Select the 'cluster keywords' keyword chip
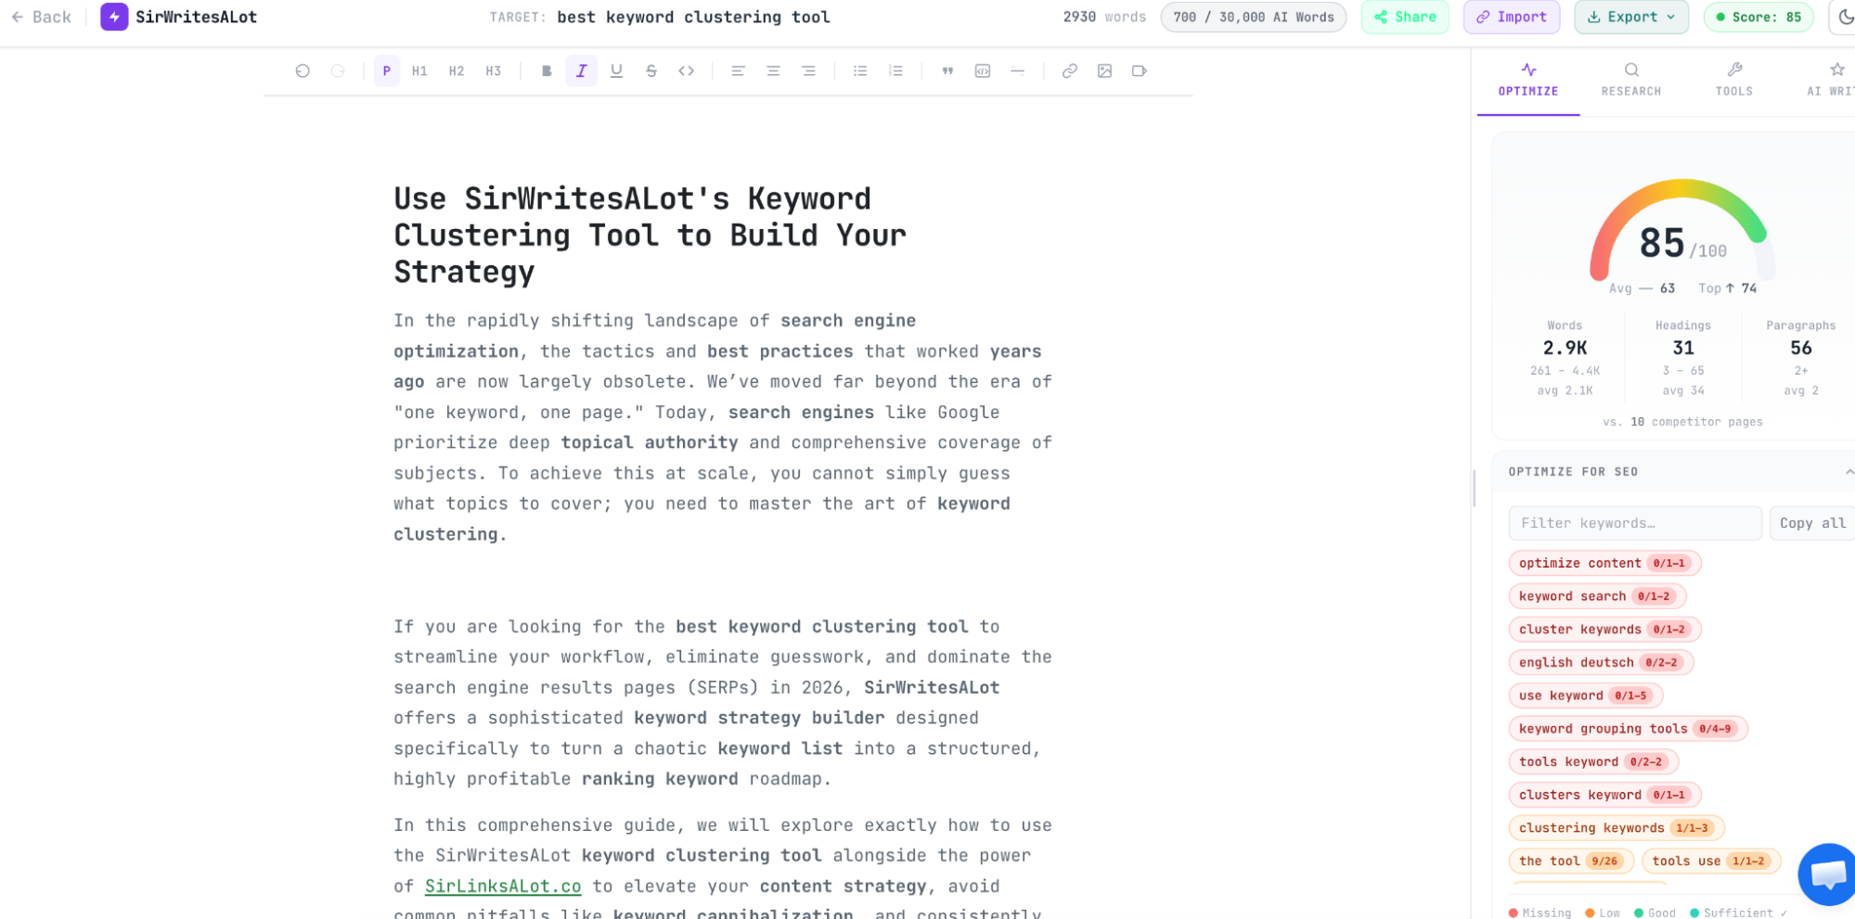The width and height of the screenshot is (1855, 919). pyautogui.click(x=1605, y=630)
